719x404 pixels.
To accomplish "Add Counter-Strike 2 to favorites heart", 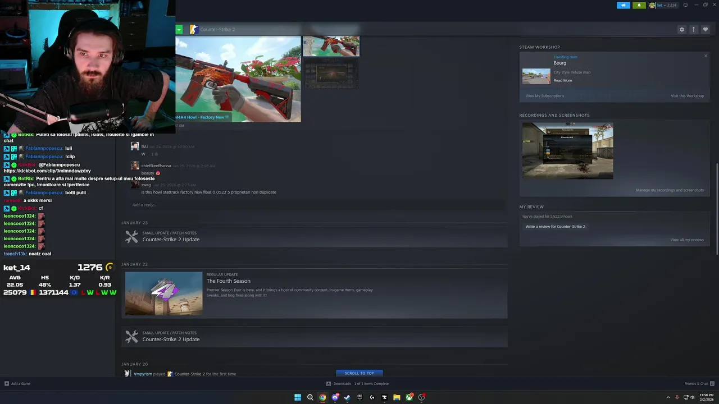I will click(706, 29).
